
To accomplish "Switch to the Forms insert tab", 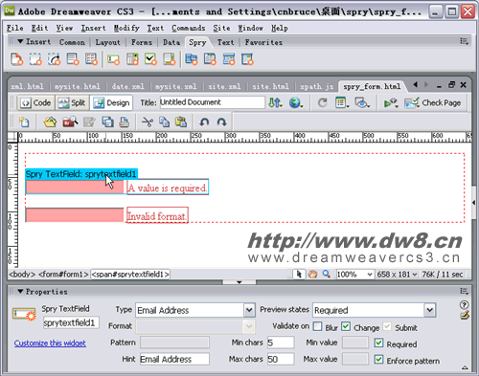I will (142, 42).
